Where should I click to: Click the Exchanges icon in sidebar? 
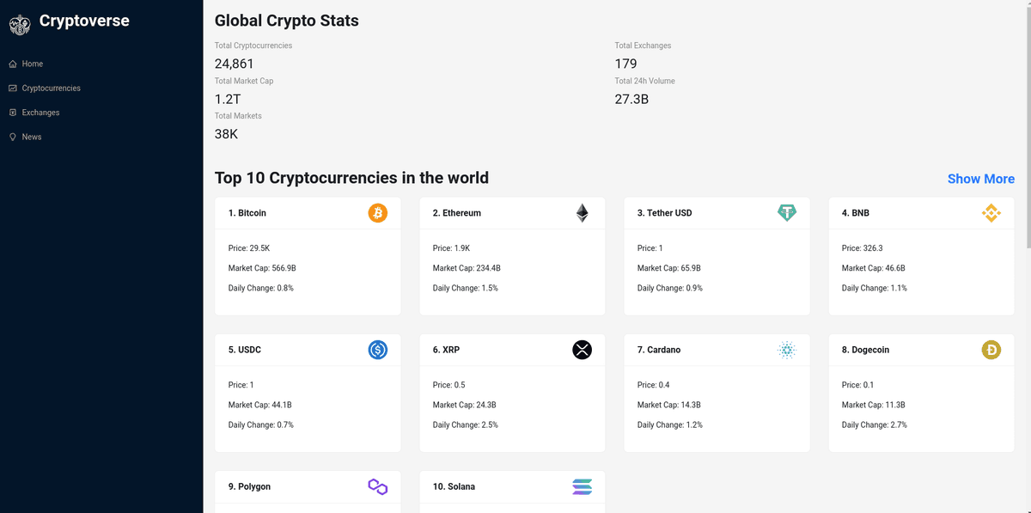(13, 113)
